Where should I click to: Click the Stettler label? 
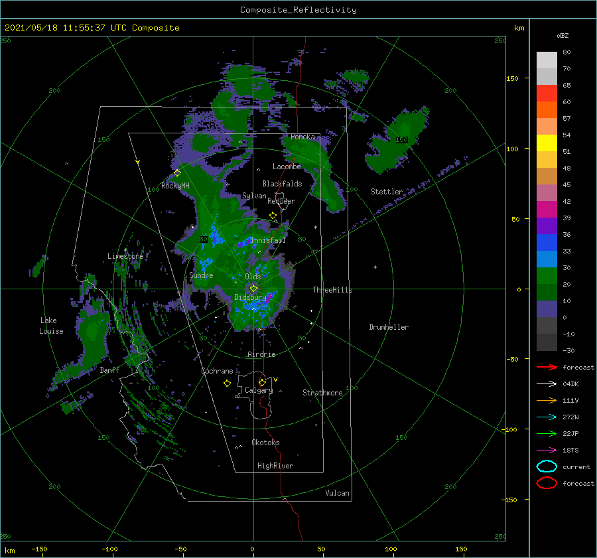click(x=387, y=192)
